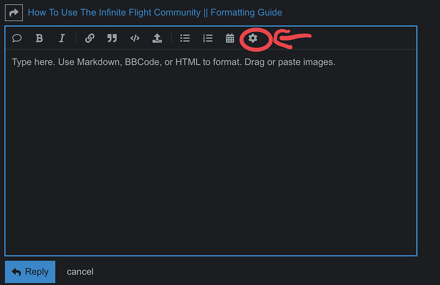
Task: Click the arrow icon inside the Reply button
Action: tap(16, 272)
